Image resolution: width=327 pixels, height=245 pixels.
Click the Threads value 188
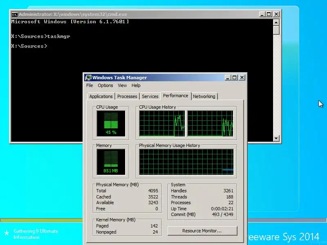coord(230,197)
